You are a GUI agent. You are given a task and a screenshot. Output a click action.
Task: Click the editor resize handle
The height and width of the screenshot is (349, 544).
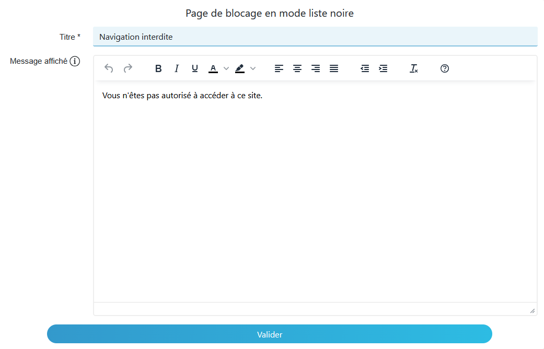pyautogui.click(x=532, y=311)
